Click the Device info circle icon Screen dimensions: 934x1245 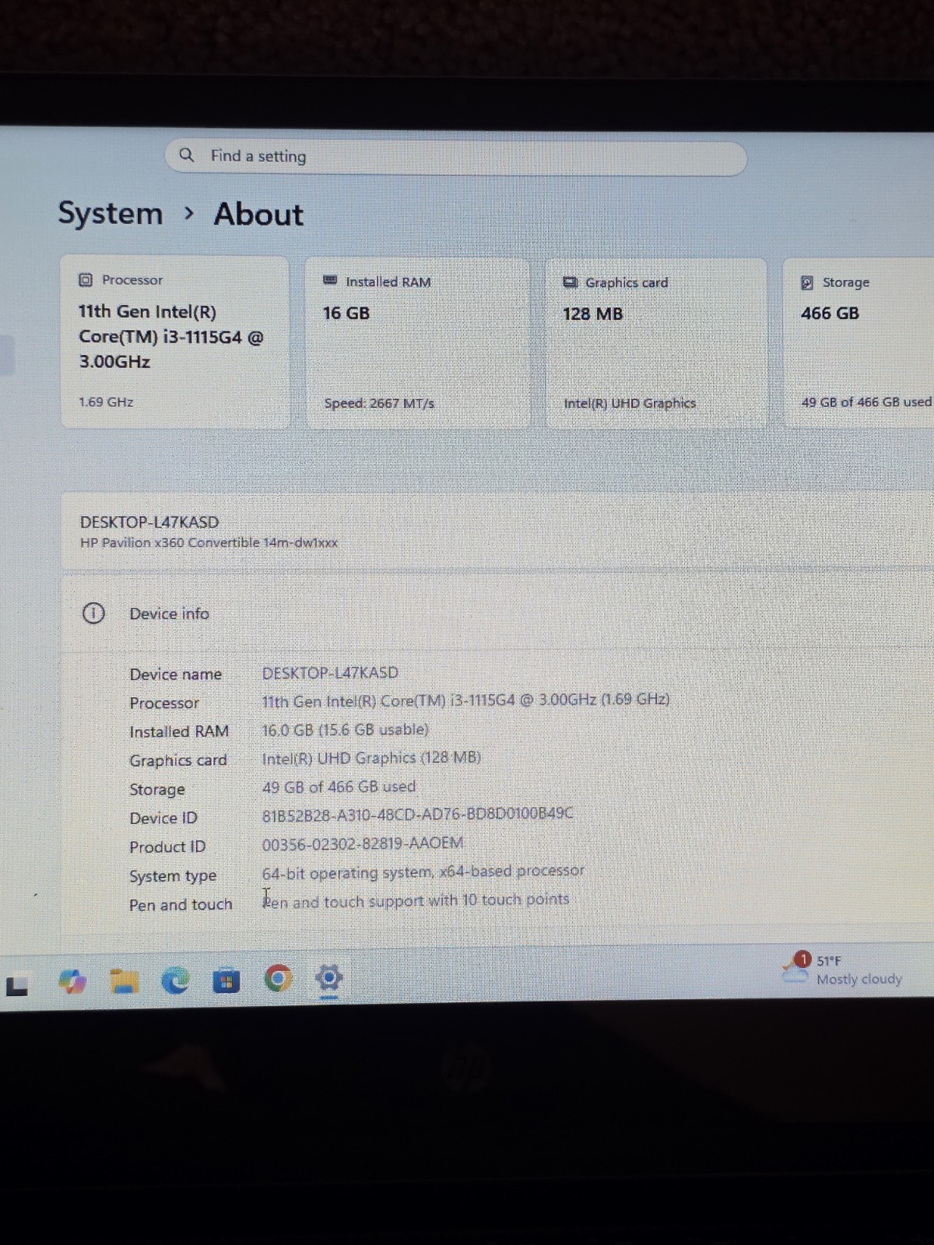93,614
